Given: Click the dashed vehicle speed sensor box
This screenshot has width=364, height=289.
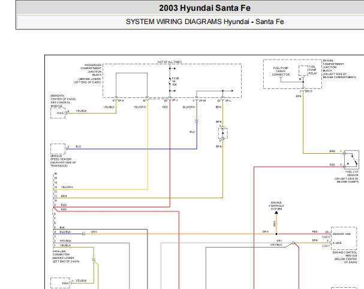Looking at the screenshot, I should [x=58, y=149].
